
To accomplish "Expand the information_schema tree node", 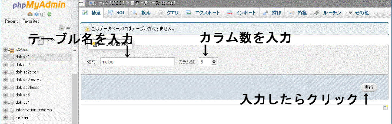I will point(5,110).
